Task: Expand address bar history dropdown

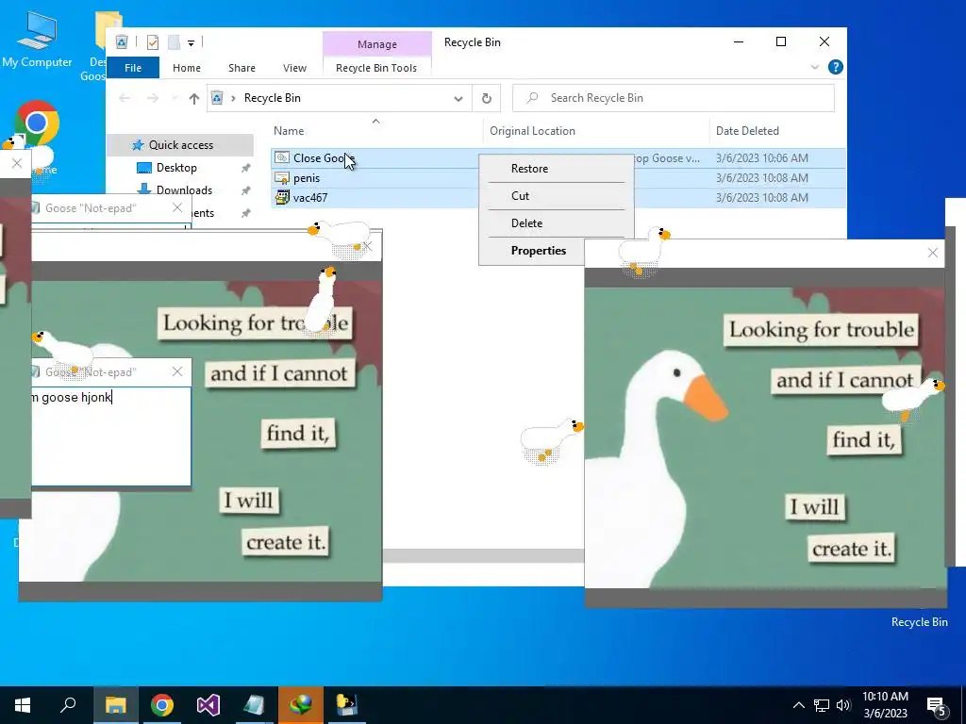Action: [x=458, y=98]
